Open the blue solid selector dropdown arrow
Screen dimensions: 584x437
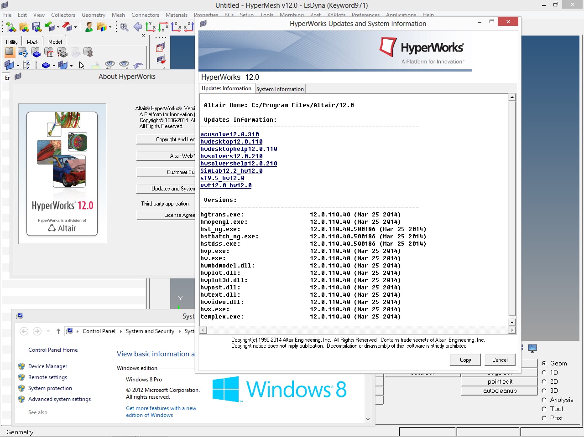pyautogui.click(x=54, y=66)
